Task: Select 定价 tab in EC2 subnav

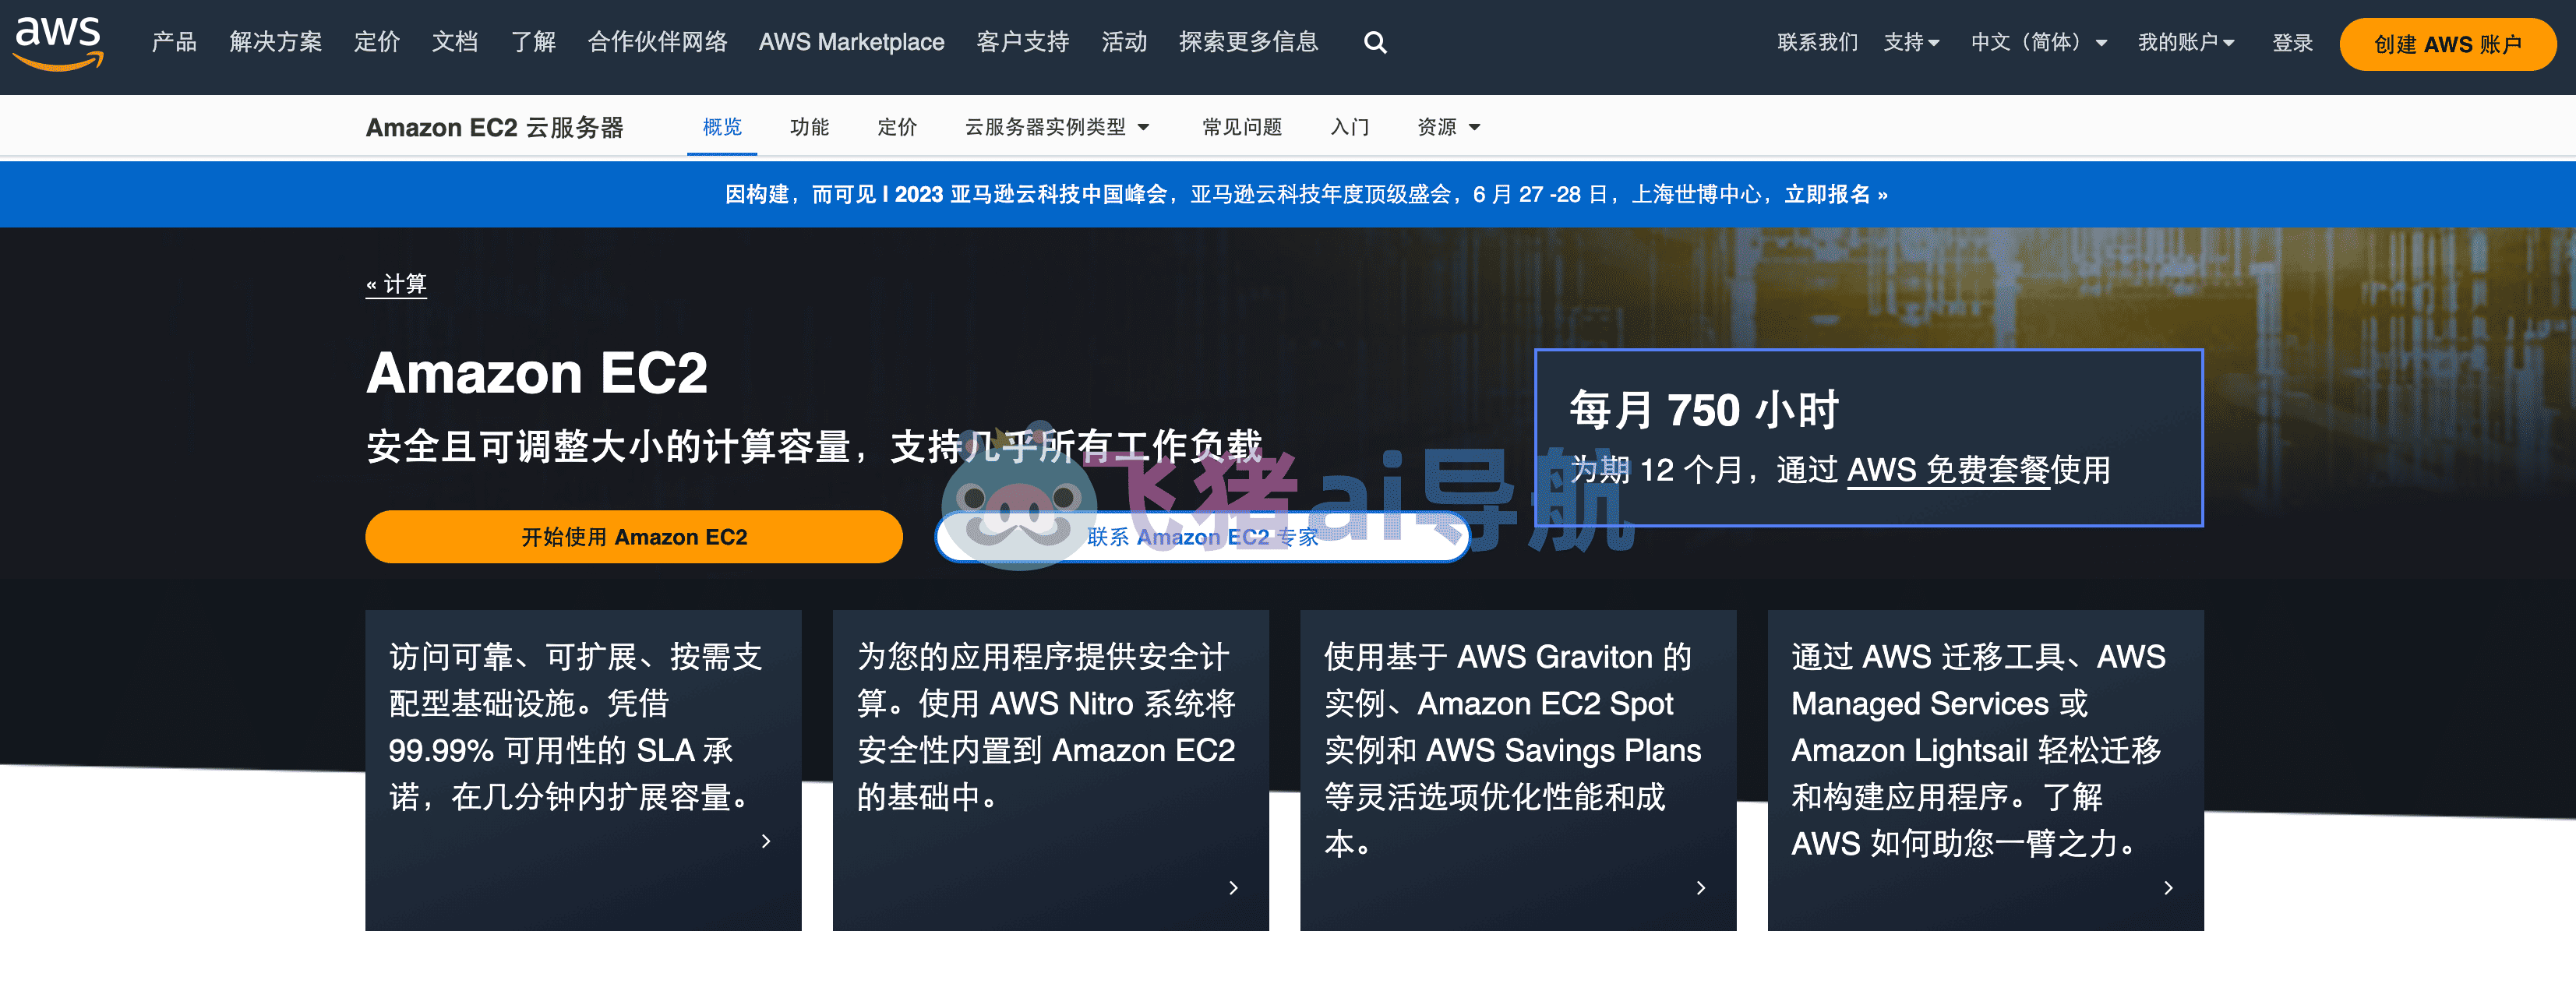Action: 897,127
